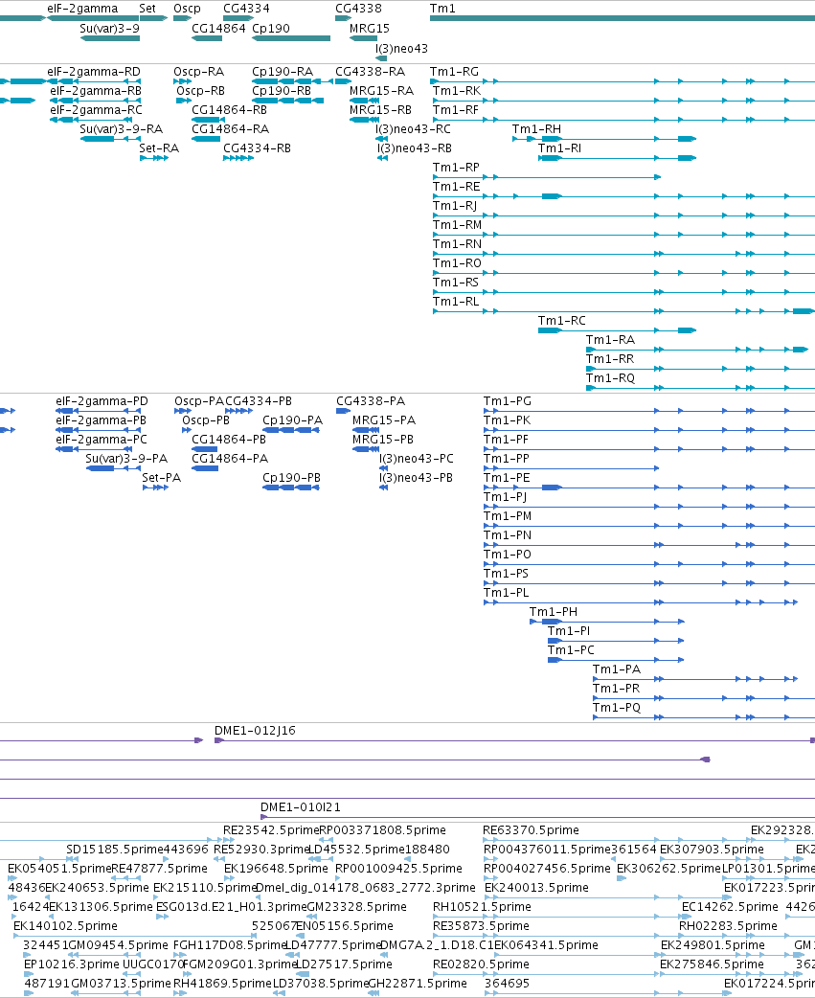Viewport: 815px width, 998px height.
Task: Click transcript Tm1-RP
Action: (456, 168)
